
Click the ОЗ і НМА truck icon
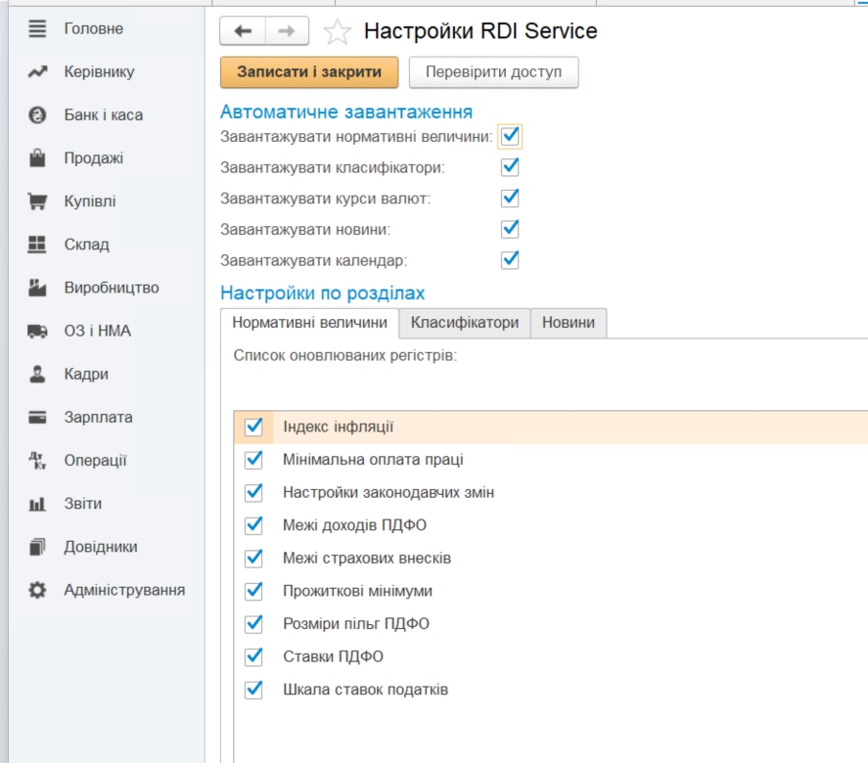pos(37,332)
